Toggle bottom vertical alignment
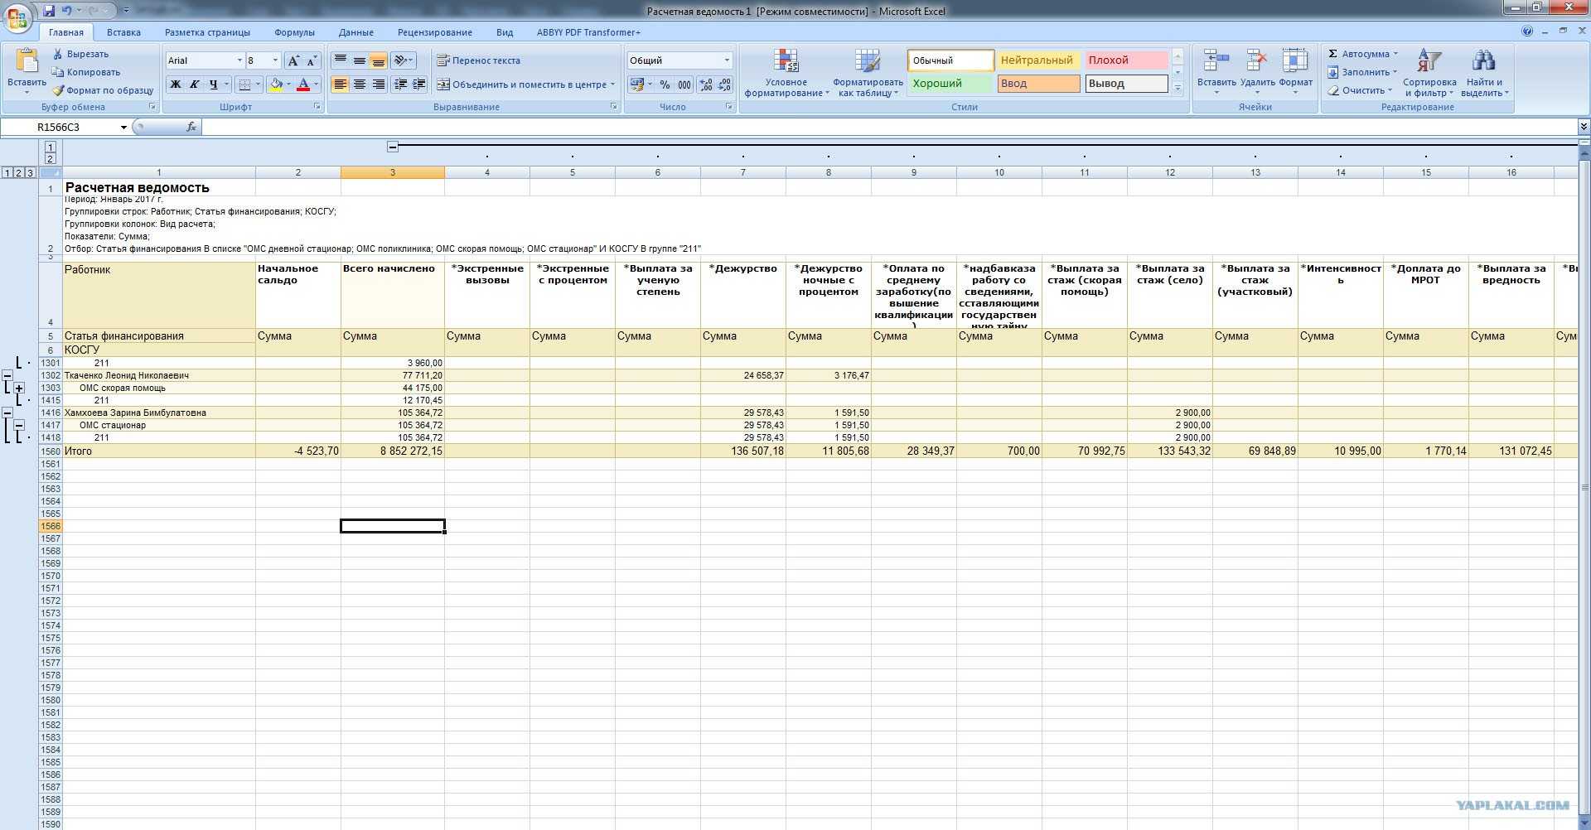This screenshot has height=830, width=1591. point(378,60)
